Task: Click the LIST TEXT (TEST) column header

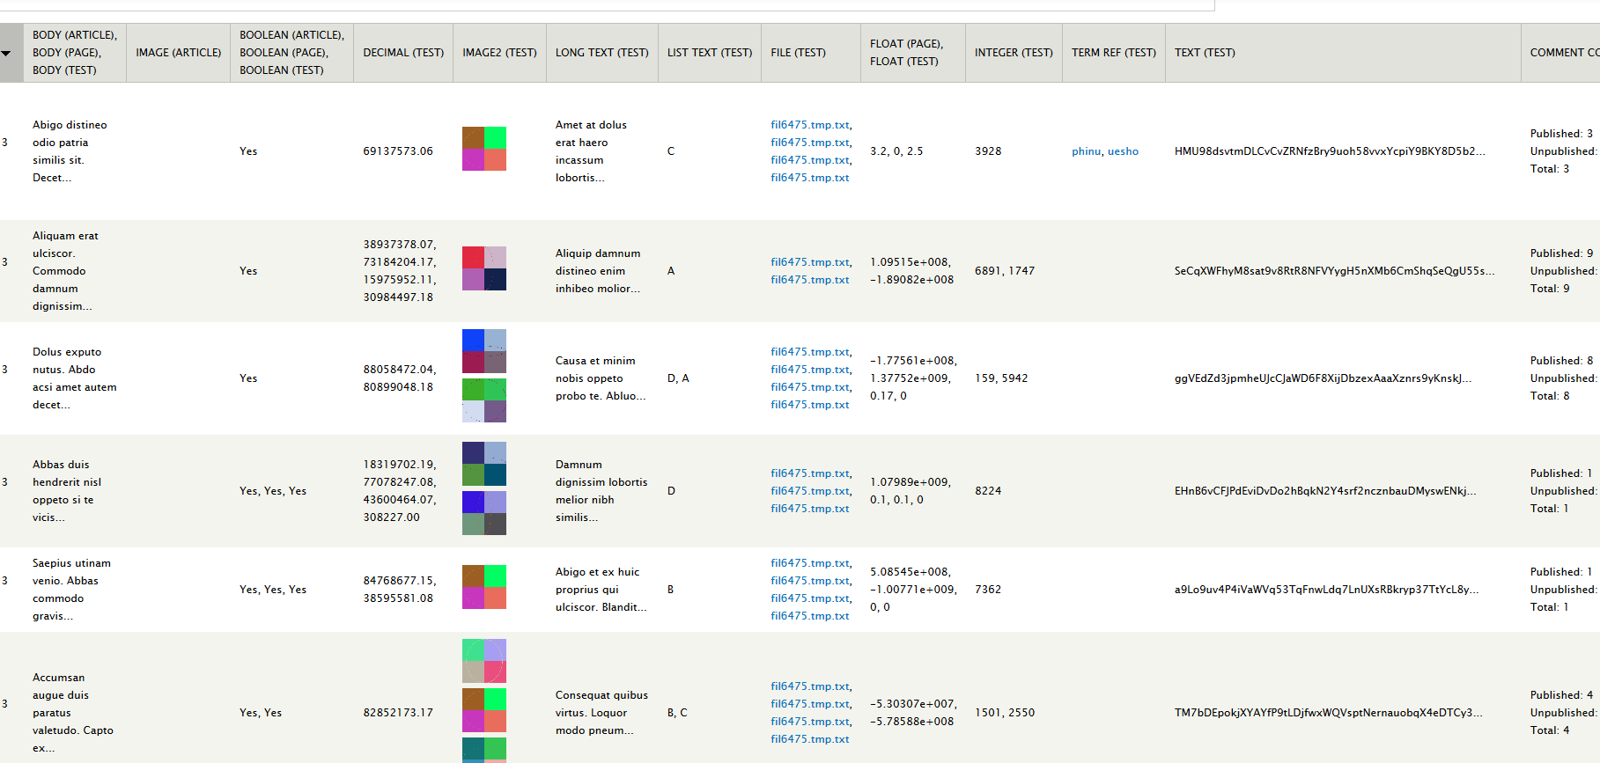Action: pos(709,53)
